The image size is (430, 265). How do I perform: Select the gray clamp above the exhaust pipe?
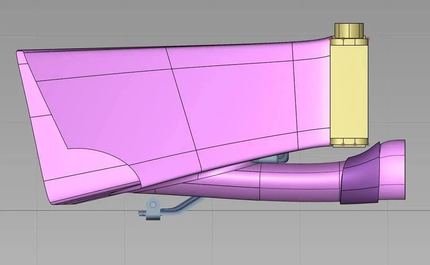coord(275,159)
